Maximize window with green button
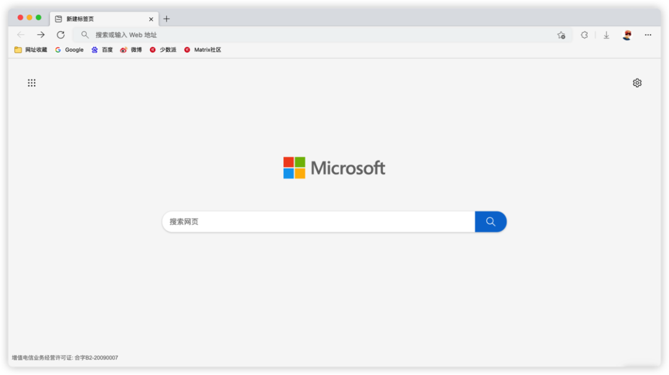Screen dimensions: 669x375 coord(38,17)
